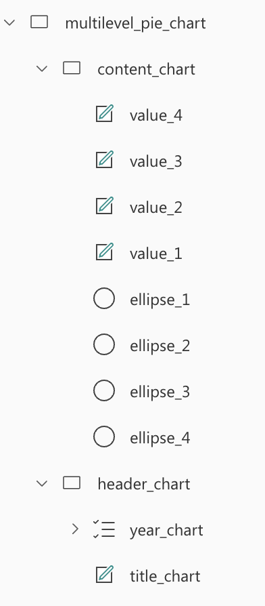Click the container icon beside multilevel_pie_chart
Image resolution: width=265 pixels, height=606 pixels.
(39, 22)
